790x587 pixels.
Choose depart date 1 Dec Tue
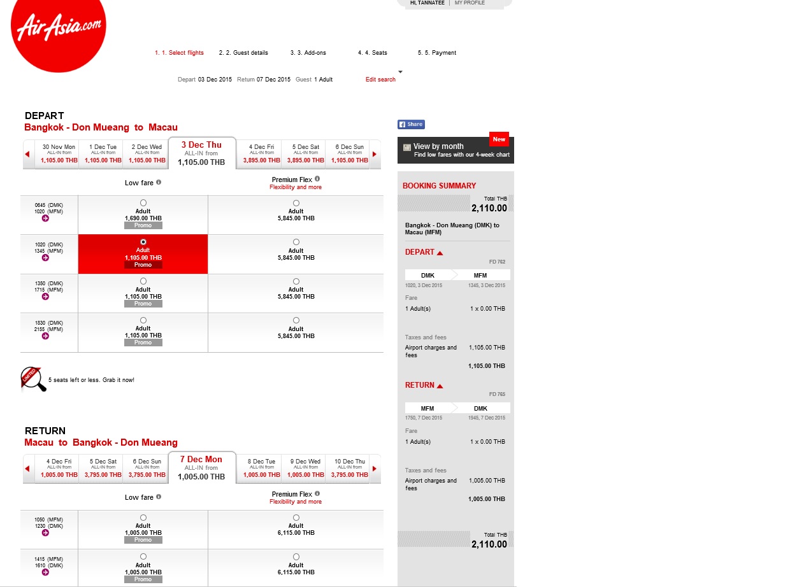pos(103,154)
